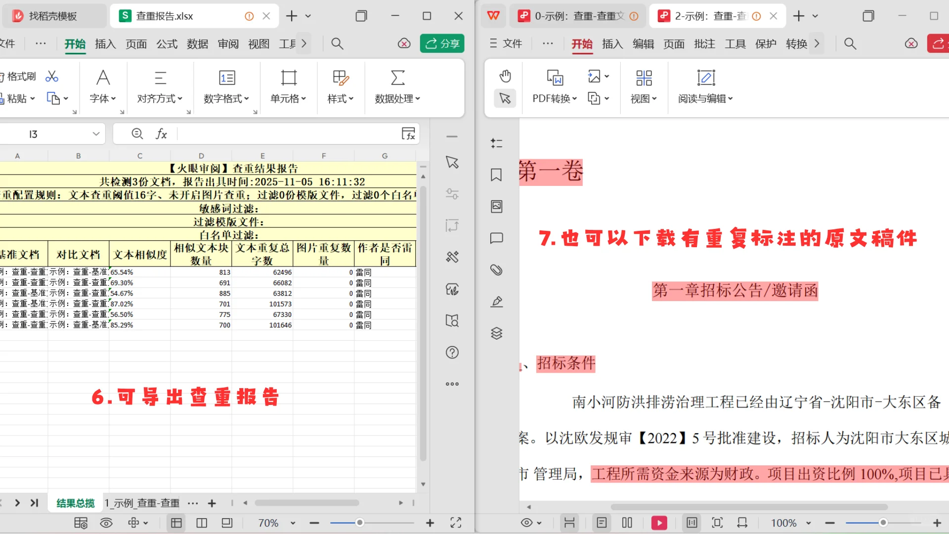Open the 批注 tab in PDF app

(704, 44)
